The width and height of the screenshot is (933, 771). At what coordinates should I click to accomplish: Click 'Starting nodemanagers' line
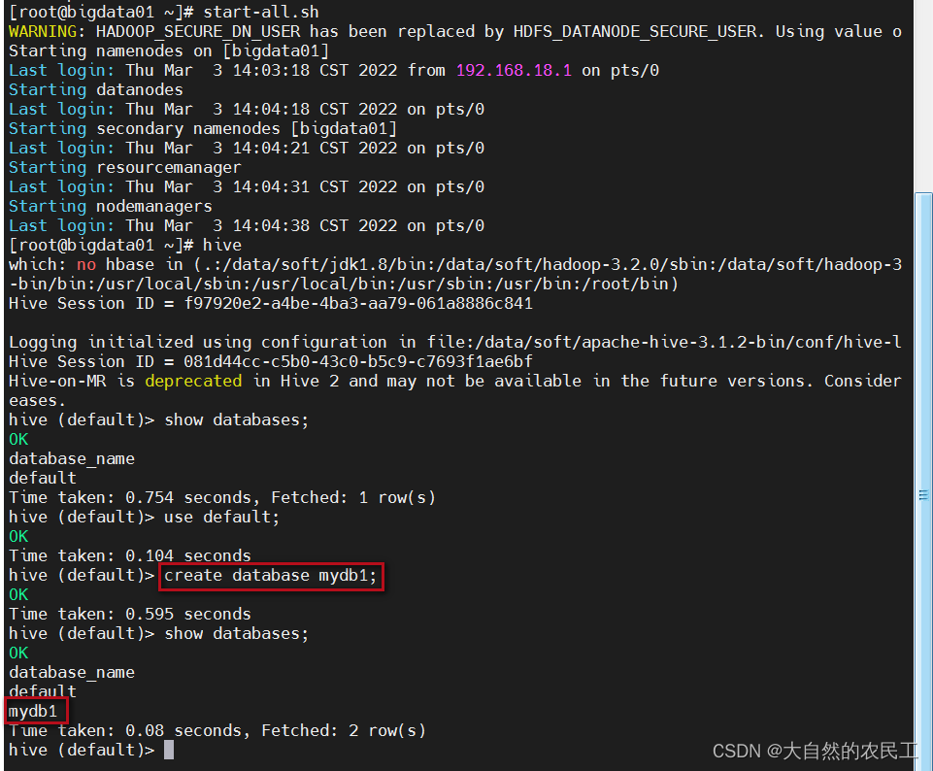pos(110,207)
